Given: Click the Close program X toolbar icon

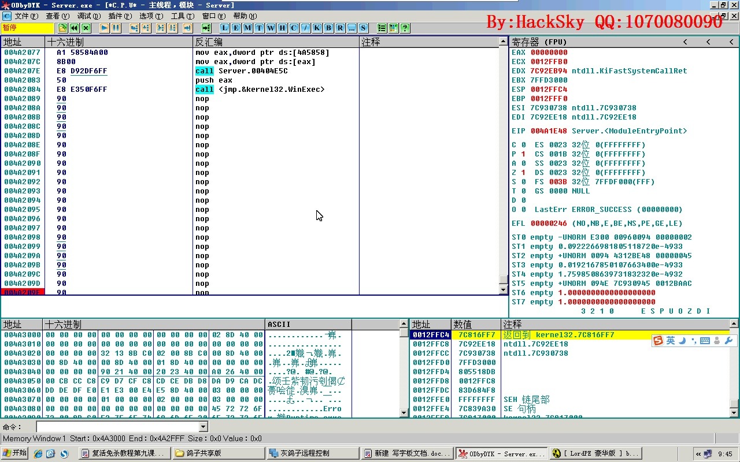Looking at the screenshot, I should click(86, 28).
